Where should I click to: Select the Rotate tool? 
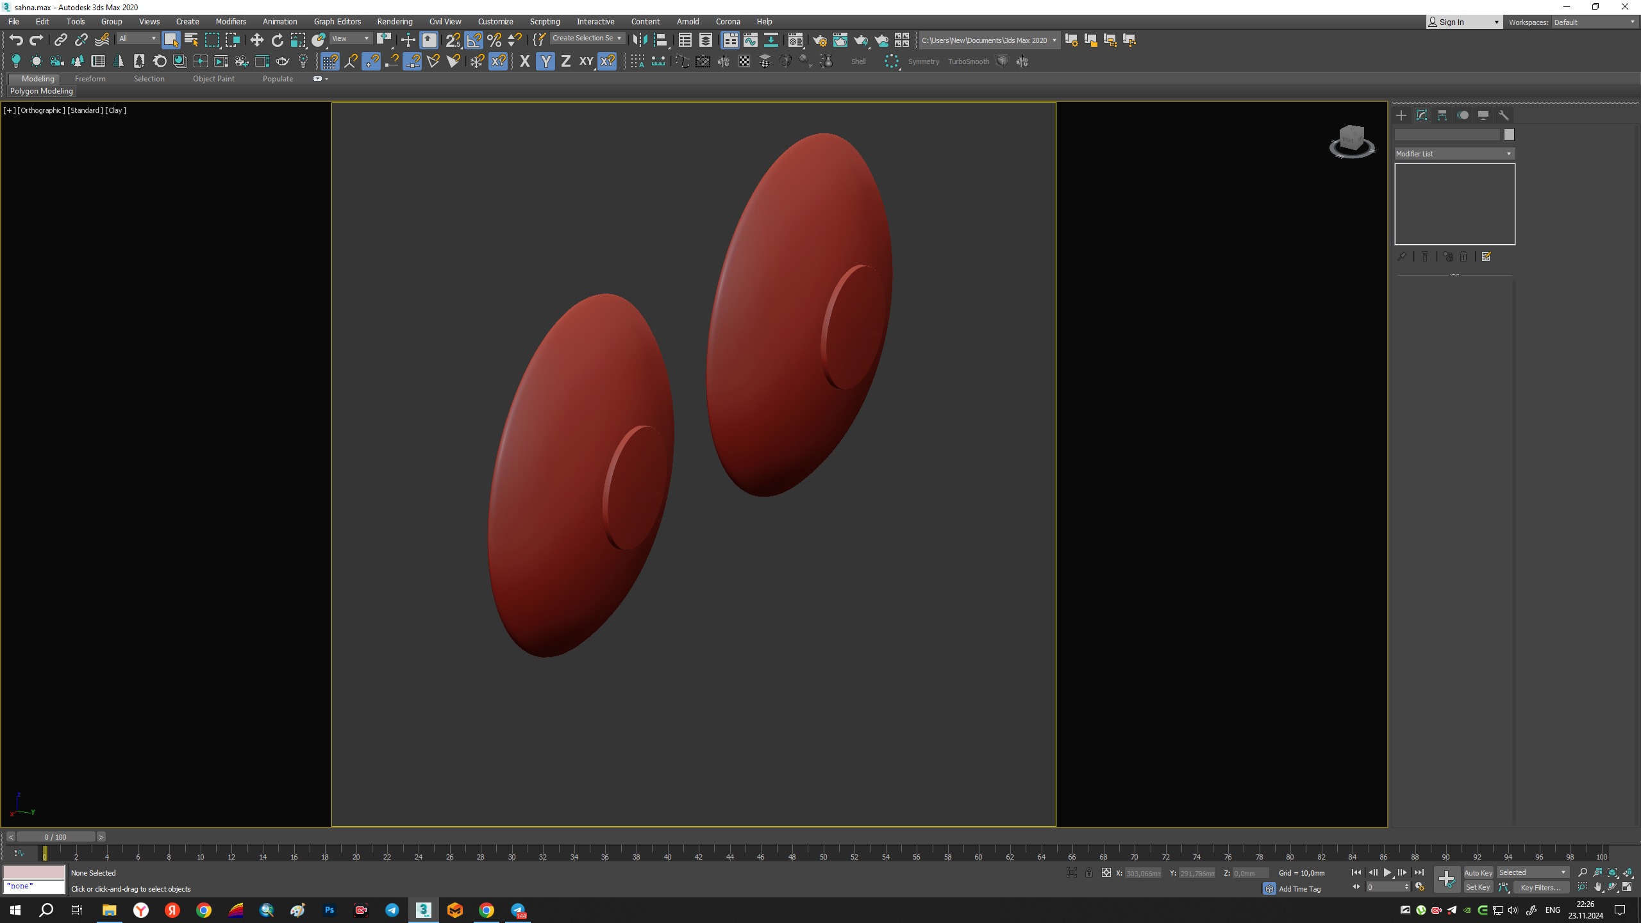click(277, 40)
